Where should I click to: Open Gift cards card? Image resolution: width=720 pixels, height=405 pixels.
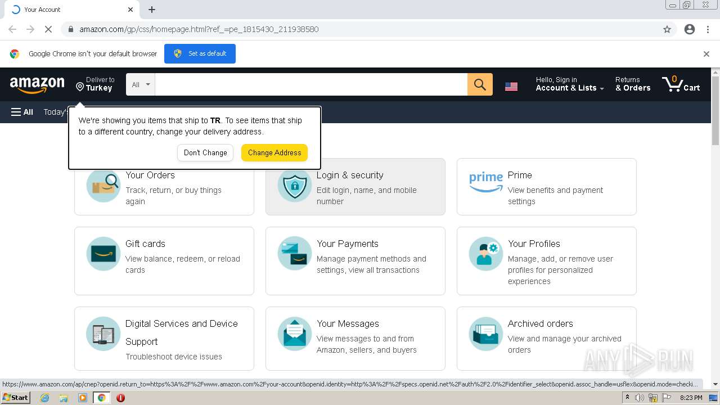[164, 261]
